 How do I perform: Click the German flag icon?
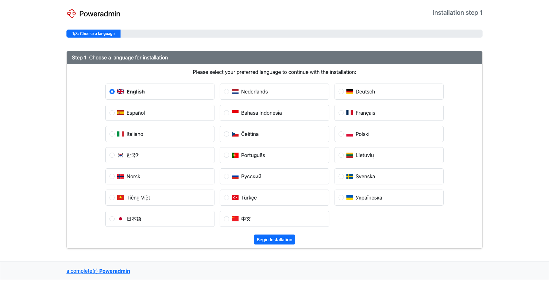coord(350,92)
